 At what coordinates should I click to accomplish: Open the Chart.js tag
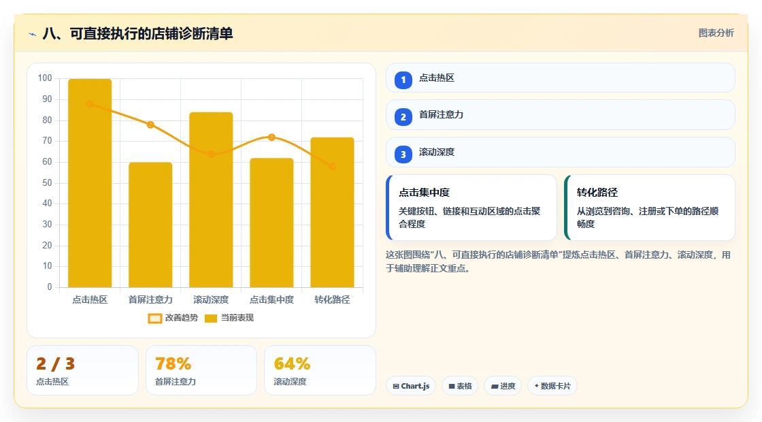click(x=411, y=386)
